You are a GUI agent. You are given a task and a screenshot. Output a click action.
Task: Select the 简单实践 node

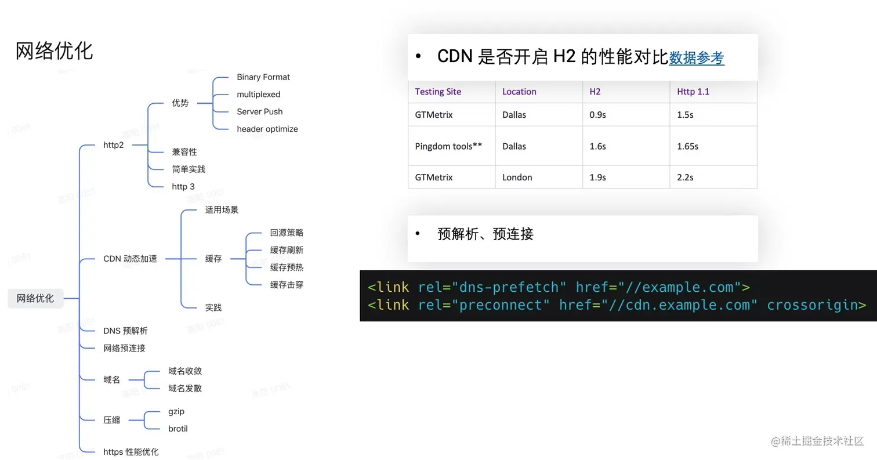(189, 169)
